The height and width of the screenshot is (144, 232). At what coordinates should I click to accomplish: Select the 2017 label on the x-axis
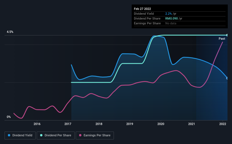(68, 124)
